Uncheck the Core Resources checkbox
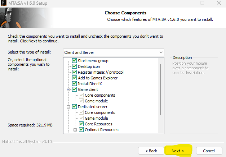Screen dimensions: 226x157 81,124
